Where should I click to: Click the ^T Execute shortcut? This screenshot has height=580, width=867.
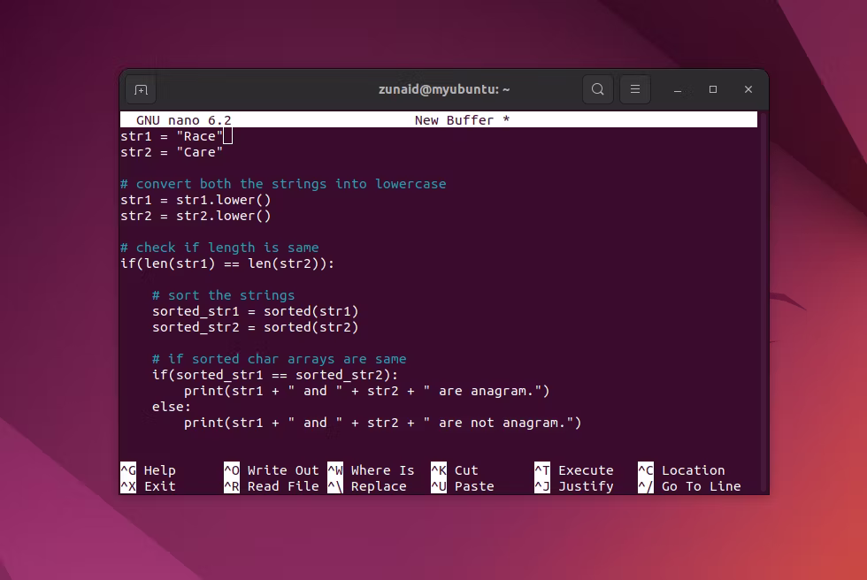click(574, 470)
